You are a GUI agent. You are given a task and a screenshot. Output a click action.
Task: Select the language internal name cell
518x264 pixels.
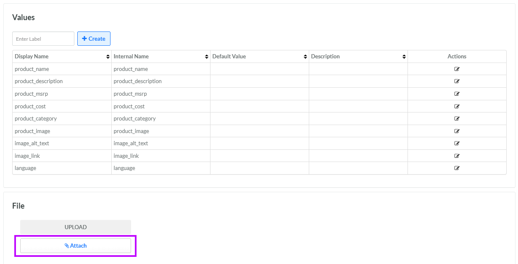pyautogui.click(x=124, y=168)
